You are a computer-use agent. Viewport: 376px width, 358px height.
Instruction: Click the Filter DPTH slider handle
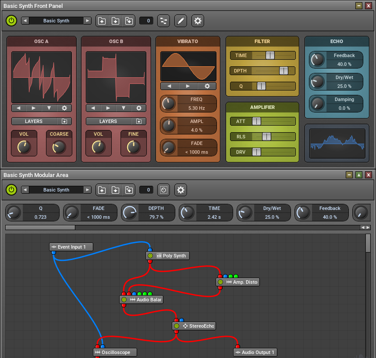click(x=284, y=71)
